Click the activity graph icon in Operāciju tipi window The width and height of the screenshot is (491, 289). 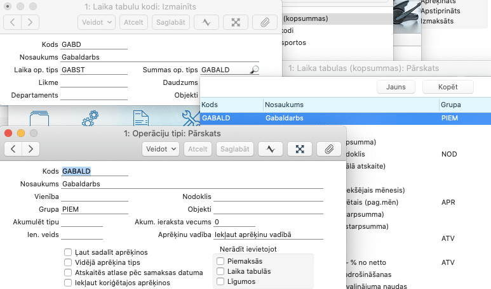pos(271,149)
